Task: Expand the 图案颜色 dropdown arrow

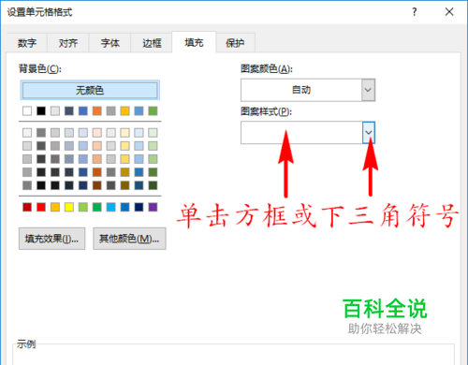Action: pyautogui.click(x=368, y=90)
